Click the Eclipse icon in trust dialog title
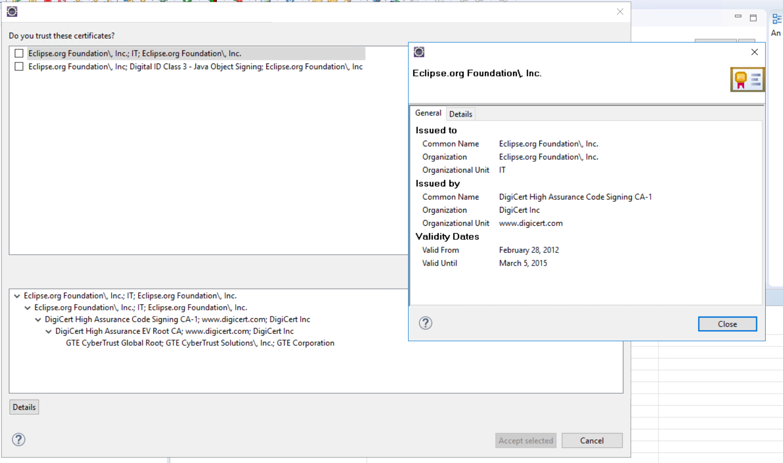This screenshot has width=783, height=463. (x=12, y=12)
